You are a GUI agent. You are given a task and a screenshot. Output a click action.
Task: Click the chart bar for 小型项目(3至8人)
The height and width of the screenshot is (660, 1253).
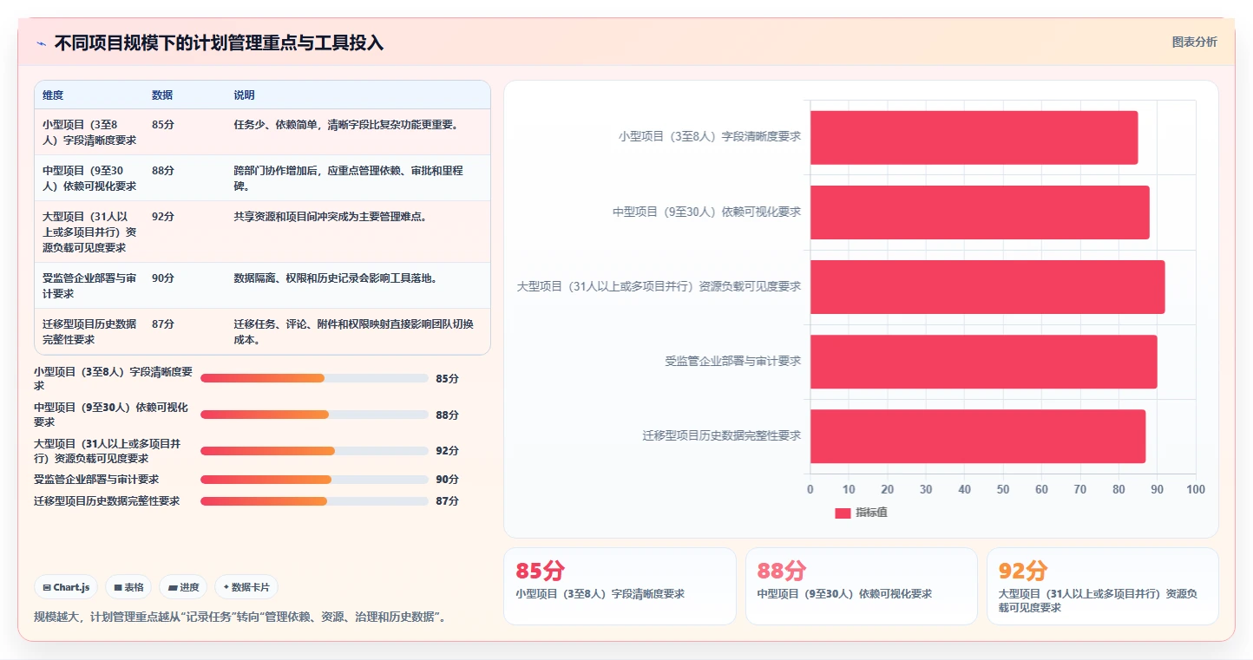[x=974, y=137]
